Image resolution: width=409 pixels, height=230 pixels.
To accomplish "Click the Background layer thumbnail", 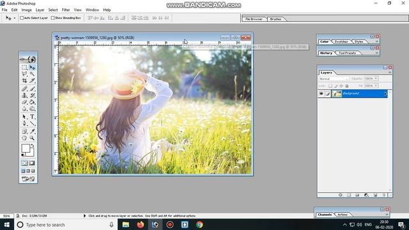I will [337, 94].
